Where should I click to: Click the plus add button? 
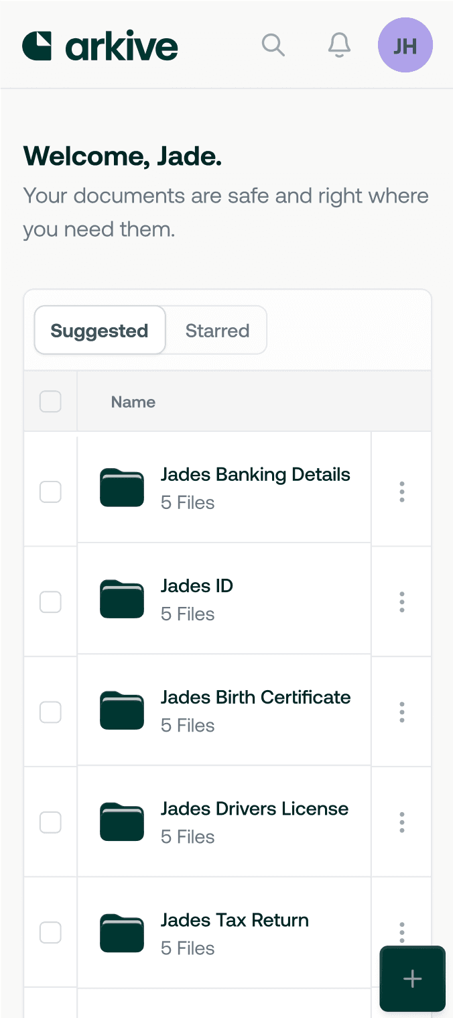(x=412, y=978)
